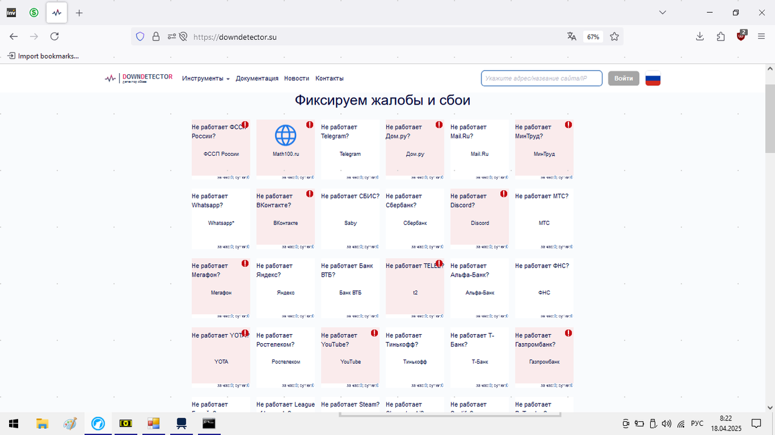Screen dimensions: 775x435
Task: Click the padlock site security icon
Action: tap(156, 36)
